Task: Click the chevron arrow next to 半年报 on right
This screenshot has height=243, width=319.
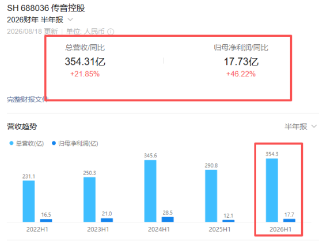Action: point(314,126)
